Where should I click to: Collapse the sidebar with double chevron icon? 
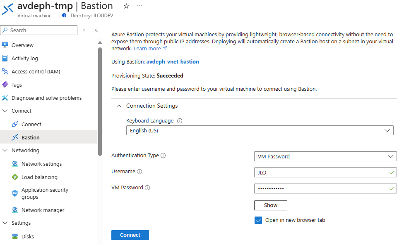(x=96, y=30)
